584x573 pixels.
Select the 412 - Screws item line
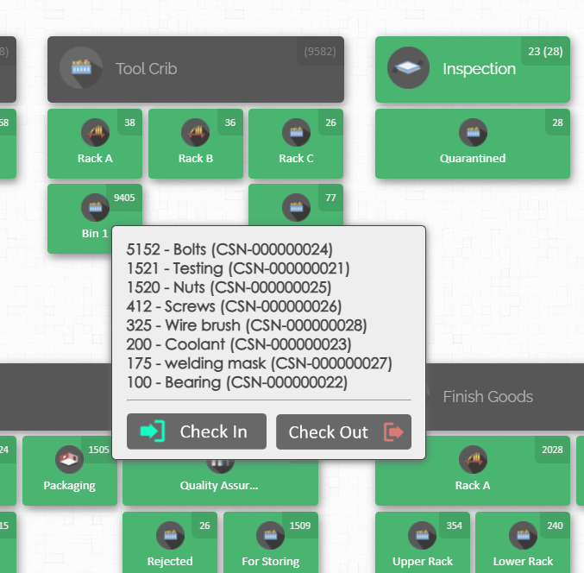tap(234, 306)
